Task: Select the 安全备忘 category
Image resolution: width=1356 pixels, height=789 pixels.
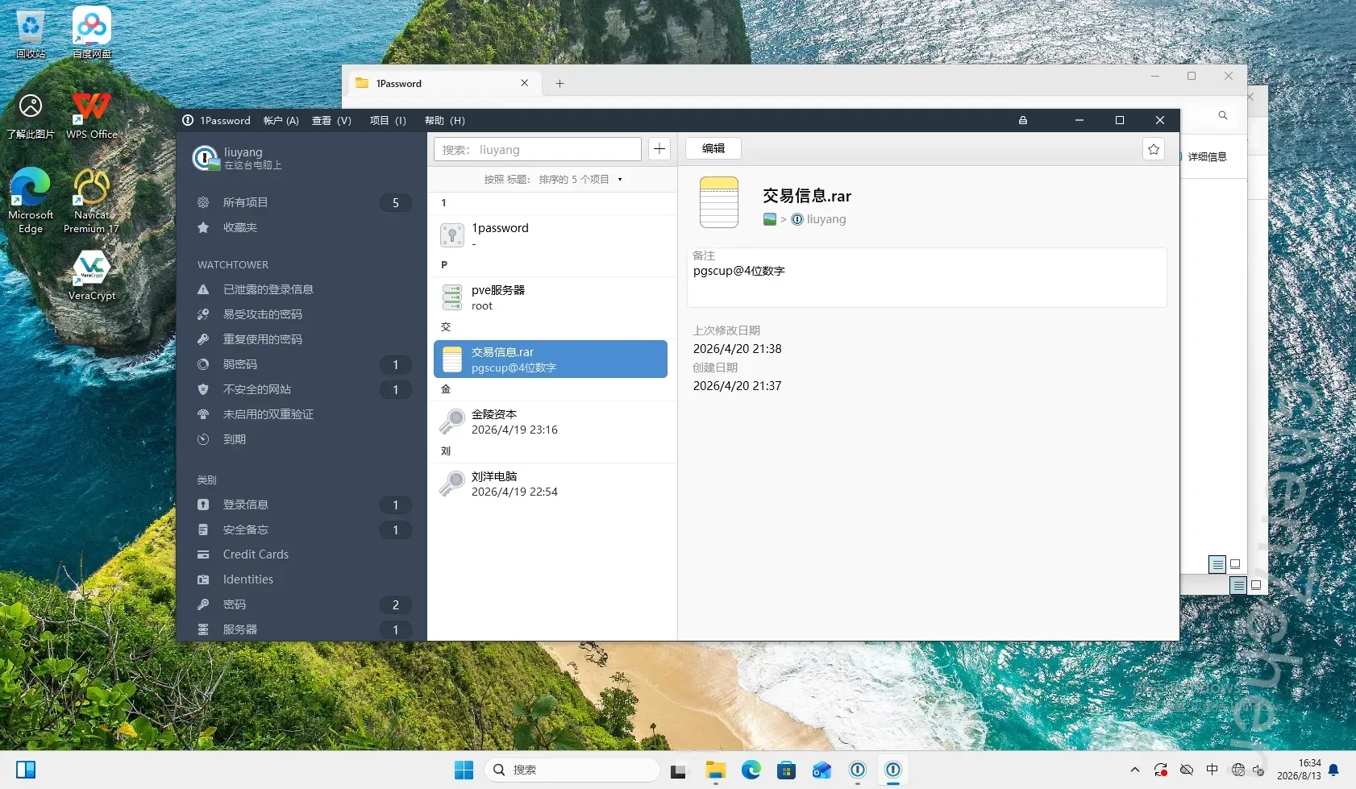Action: [302, 529]
